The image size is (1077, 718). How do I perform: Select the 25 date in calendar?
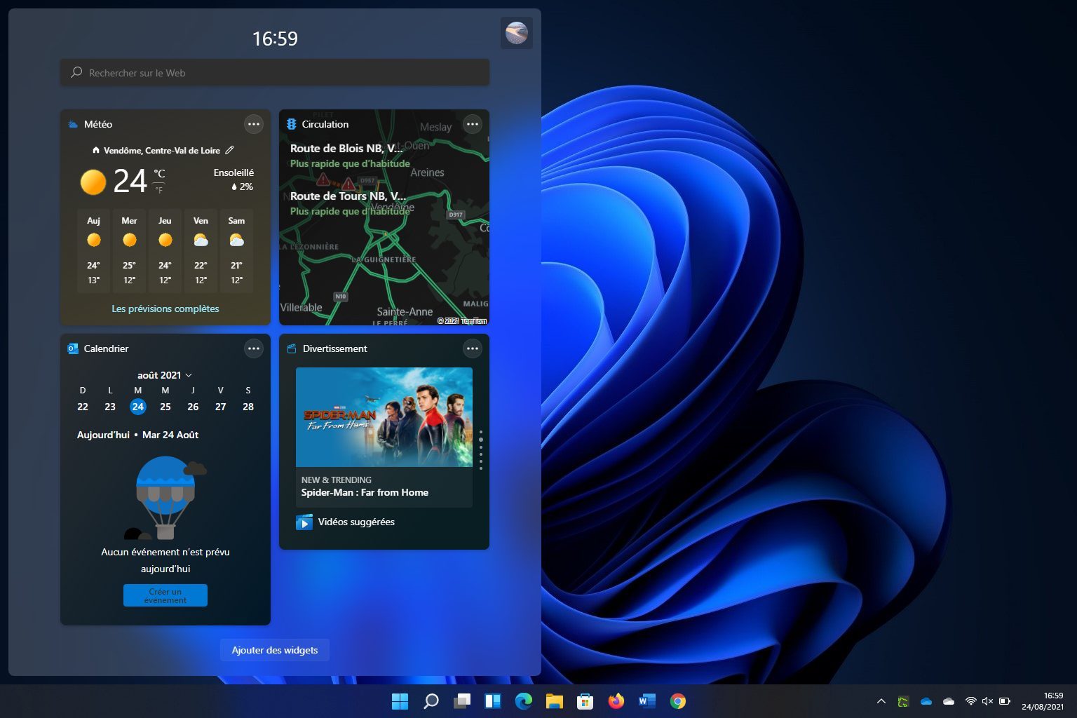point(165,407)
